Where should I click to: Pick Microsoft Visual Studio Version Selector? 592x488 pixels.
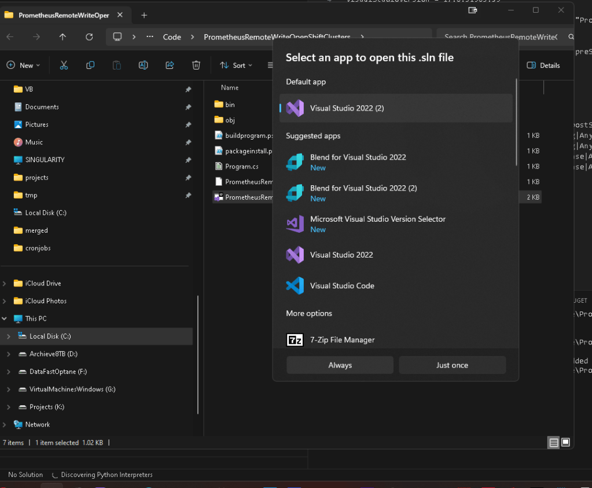(396, 224)
